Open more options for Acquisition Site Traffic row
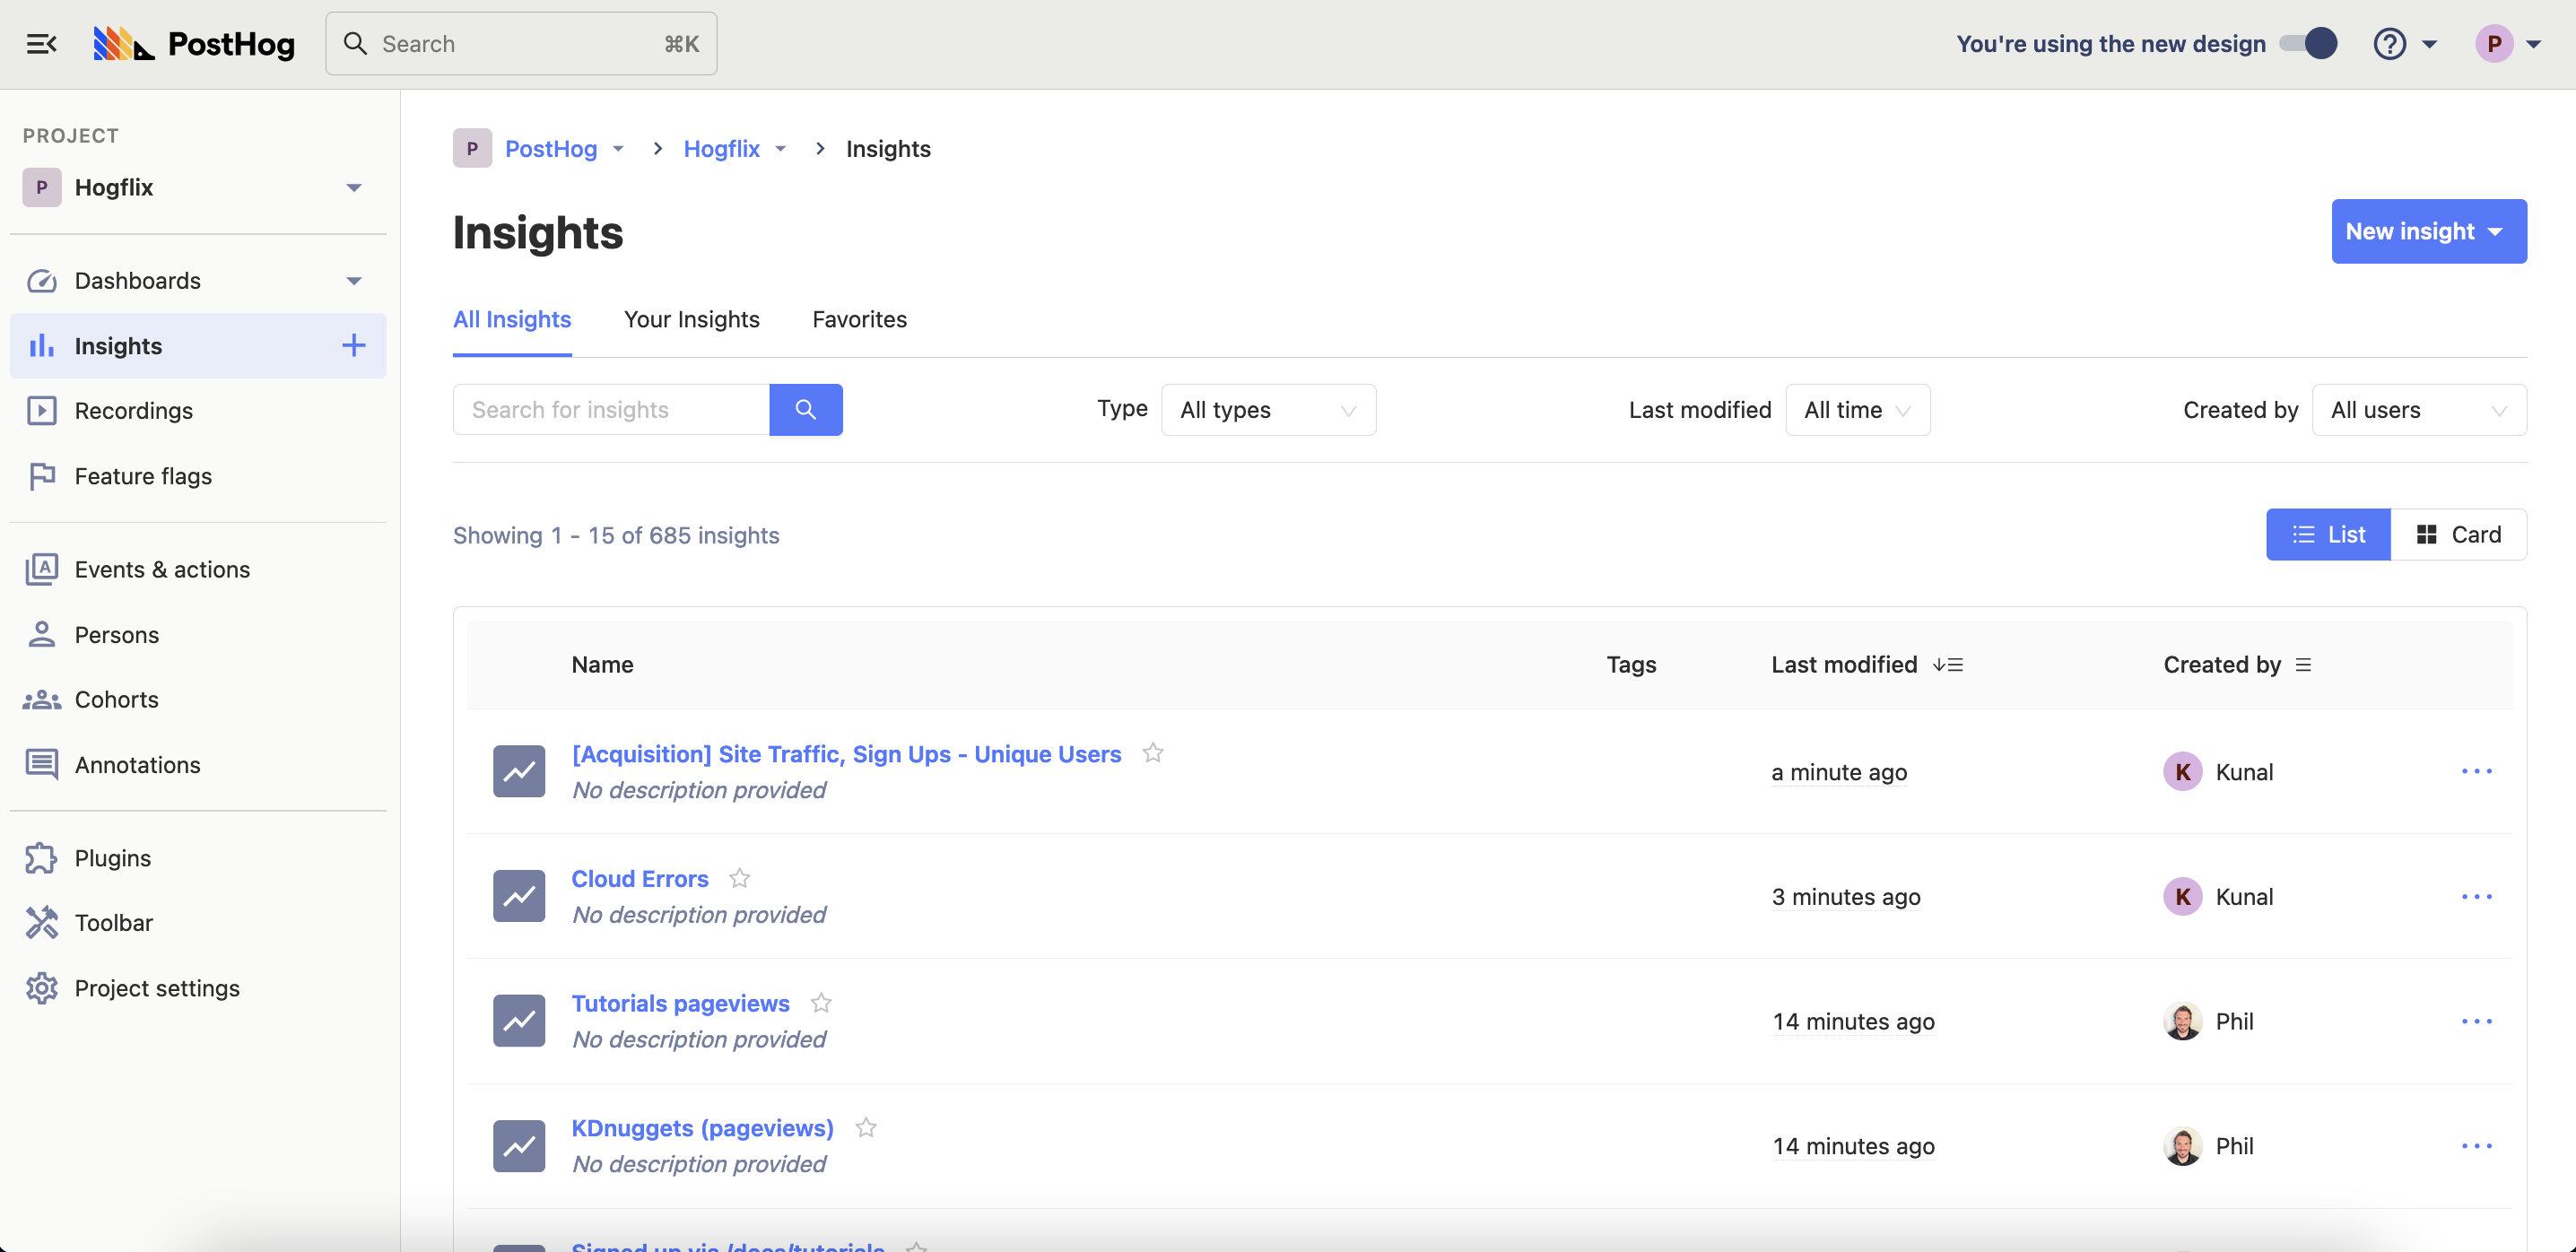This screenshot has width=2576, height=1252. pos(2476,771)
